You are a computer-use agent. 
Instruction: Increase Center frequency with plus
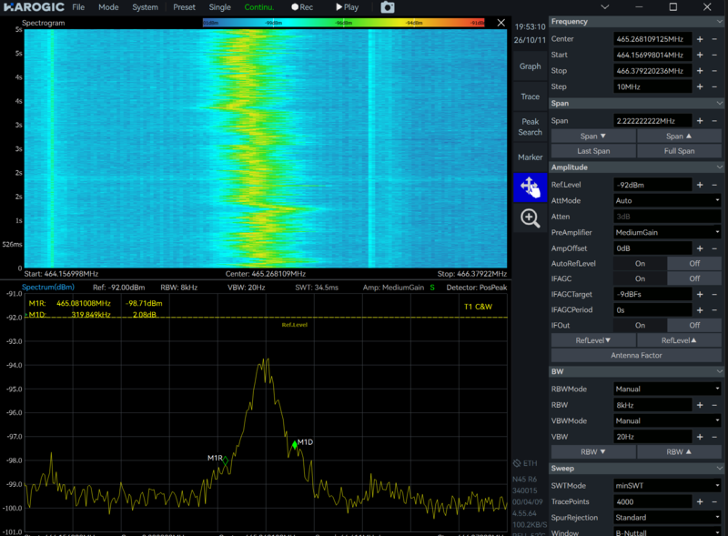(x=700, y=39)
